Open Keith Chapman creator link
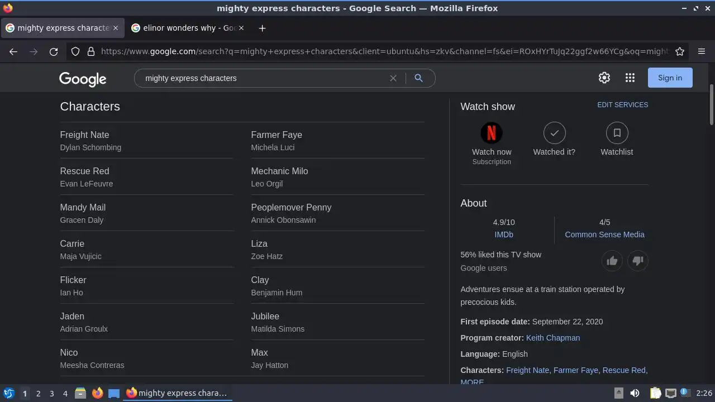The image size is (715, 402). click(553, 338)
